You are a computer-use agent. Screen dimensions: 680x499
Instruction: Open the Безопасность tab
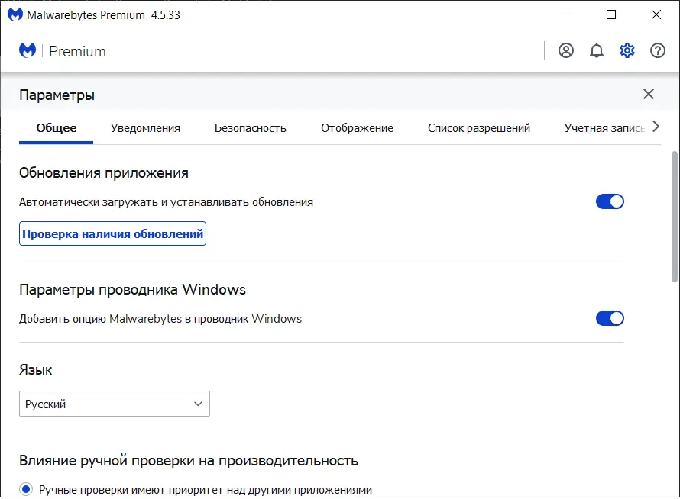click(251, 128)
